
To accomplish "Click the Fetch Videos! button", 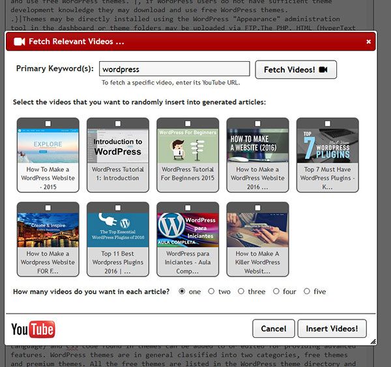I will pyautogui.click(x=296, y=70).
